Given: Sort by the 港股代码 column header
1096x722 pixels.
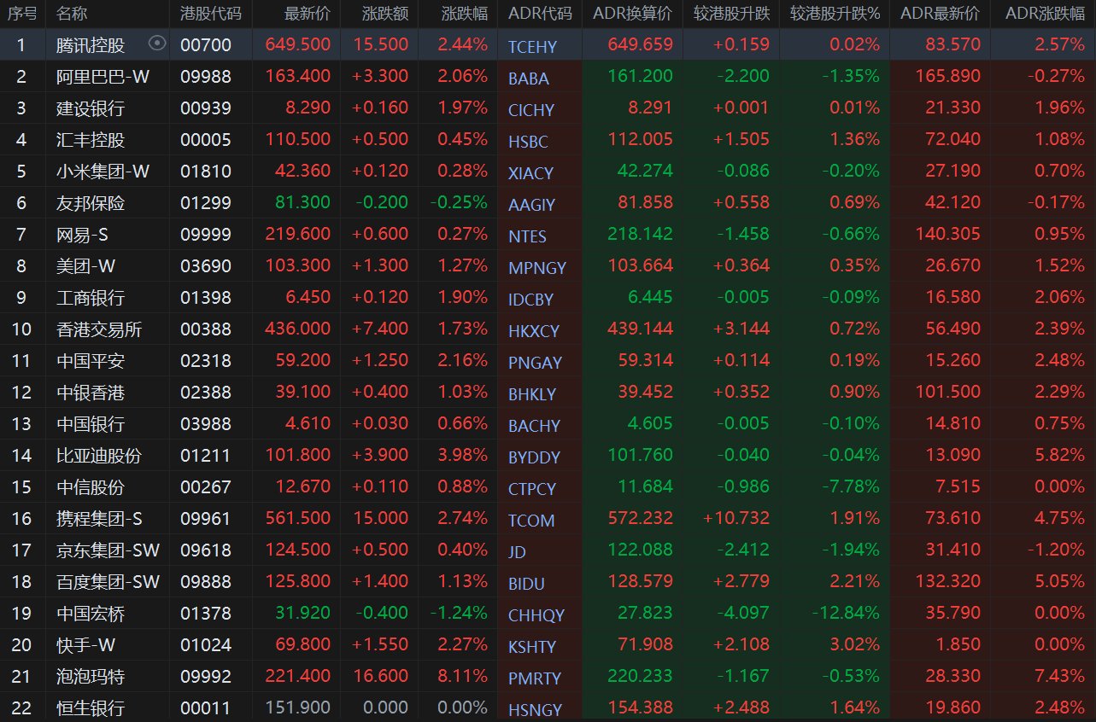Looking at the screenshot, I should [210, 13].
